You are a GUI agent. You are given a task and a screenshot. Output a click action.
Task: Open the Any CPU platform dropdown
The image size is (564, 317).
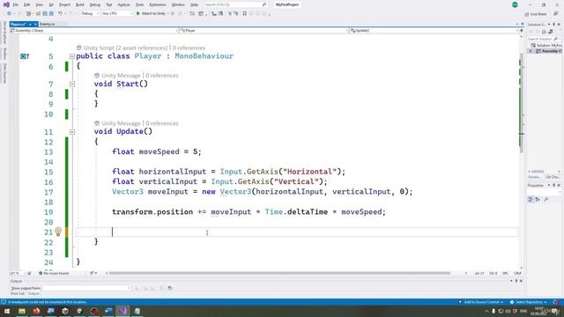117,14
